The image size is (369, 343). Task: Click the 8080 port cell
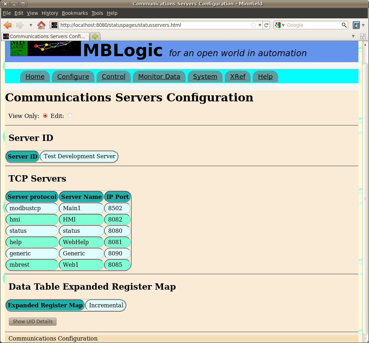[117, 231]
